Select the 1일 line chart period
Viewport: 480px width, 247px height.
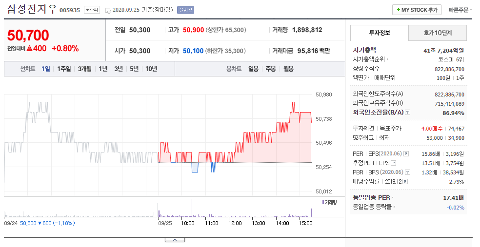coord(46,69)
